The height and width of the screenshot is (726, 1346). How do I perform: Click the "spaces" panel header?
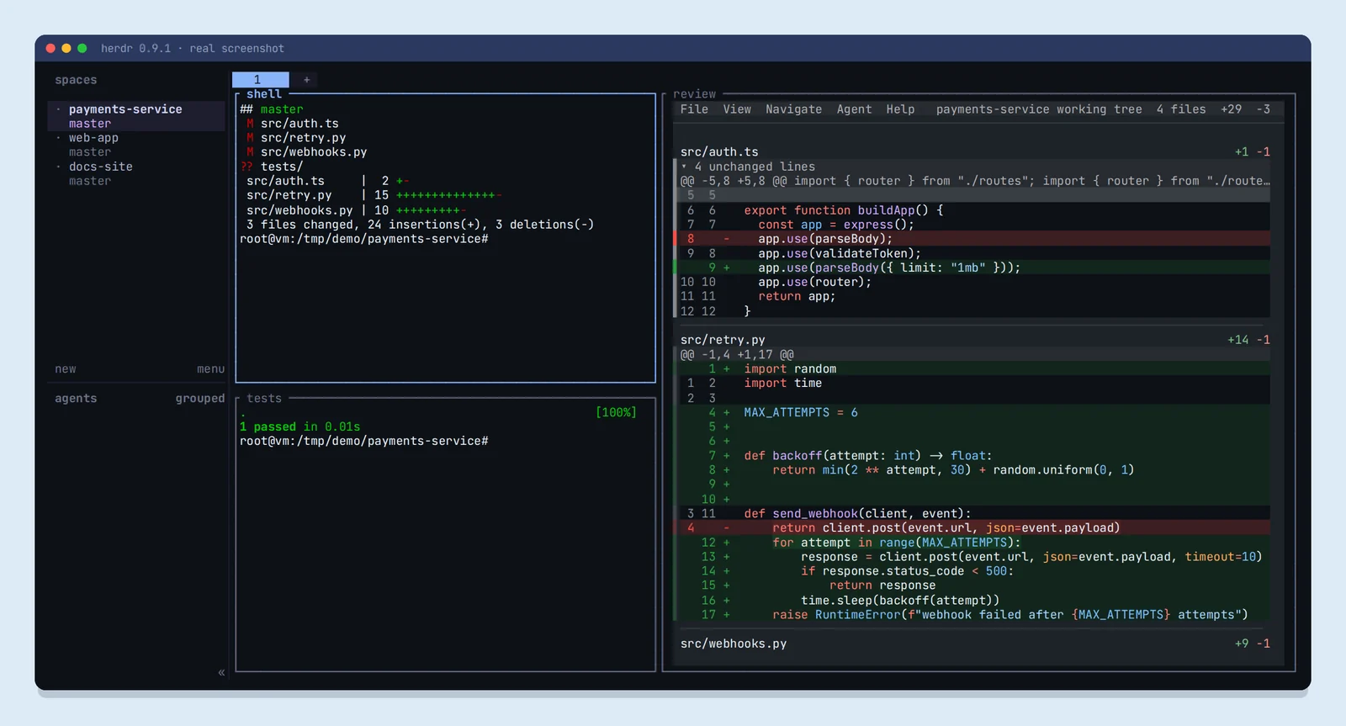coord(76,80)
